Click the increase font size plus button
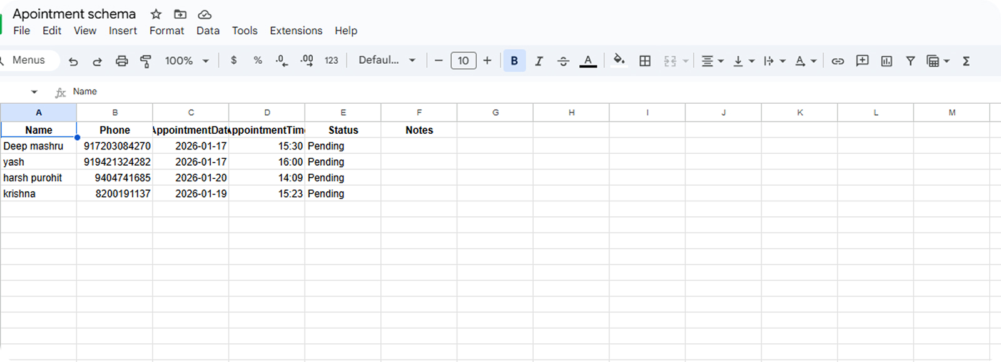 click(x=487, y=61)
